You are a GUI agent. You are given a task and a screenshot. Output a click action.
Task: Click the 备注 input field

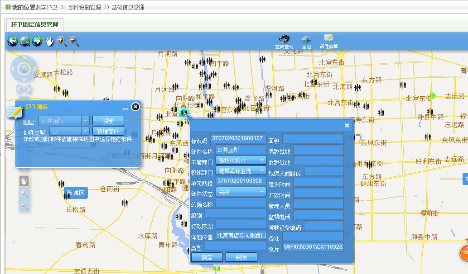click(x=313, y=236)
